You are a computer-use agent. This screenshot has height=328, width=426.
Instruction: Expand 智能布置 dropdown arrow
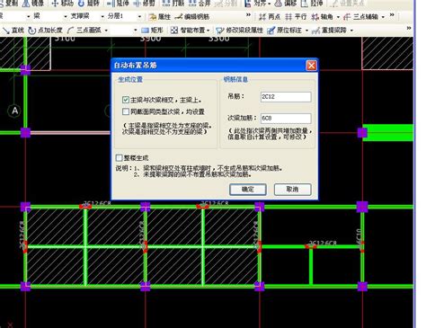coord(208,31)
